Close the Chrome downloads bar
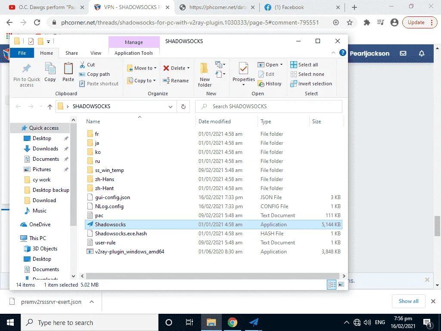The height and width of the screenshot is (331, 441). point(433,301)
